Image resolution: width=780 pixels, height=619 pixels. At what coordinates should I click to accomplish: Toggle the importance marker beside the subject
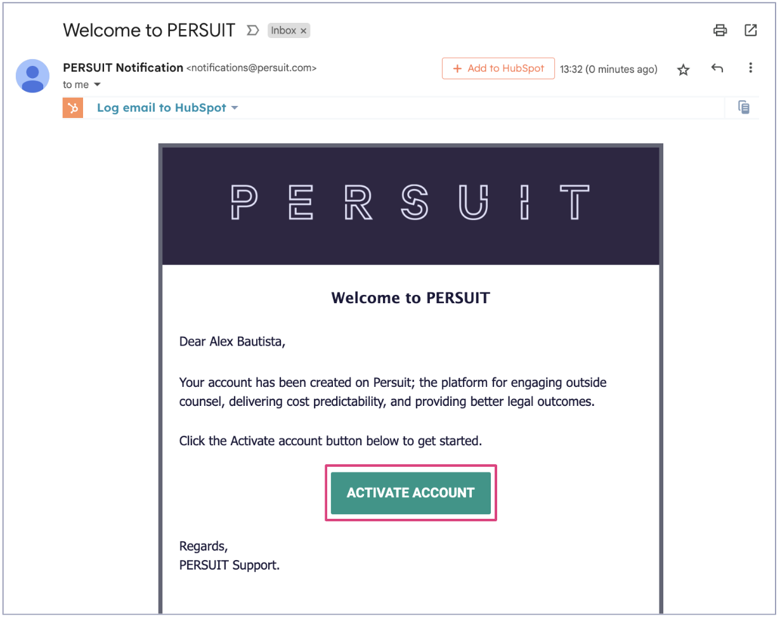[x=252, y=30]
